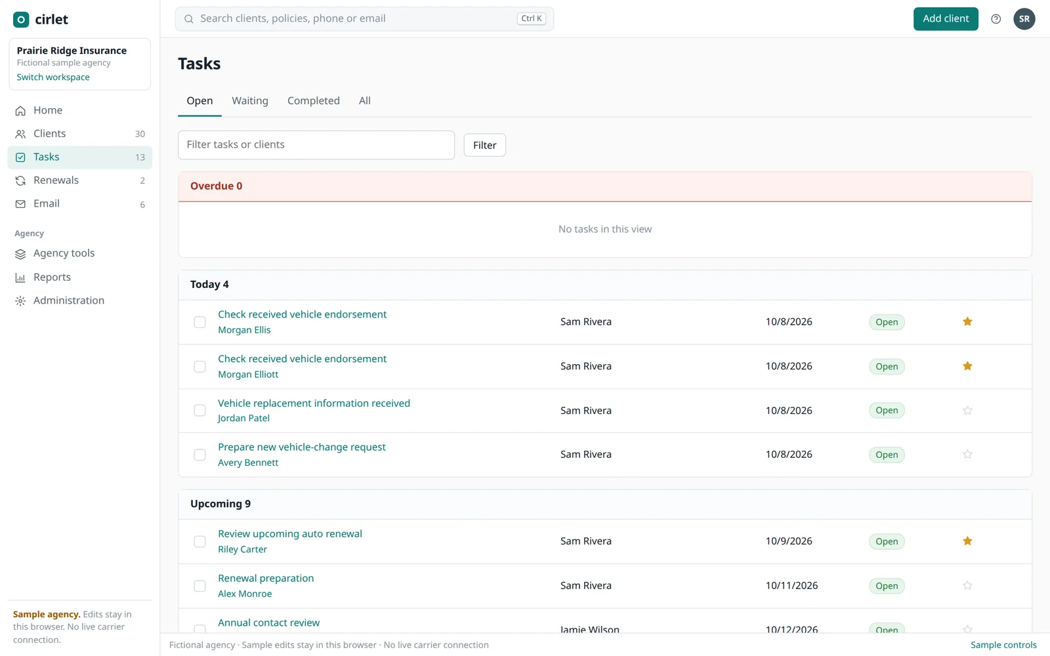Screen dimensions: 1050x656
Task: Select the Open tab
Action: pyautogui.click(x=199, y=101)
